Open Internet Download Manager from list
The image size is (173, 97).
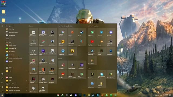click(x=16, y=58)
